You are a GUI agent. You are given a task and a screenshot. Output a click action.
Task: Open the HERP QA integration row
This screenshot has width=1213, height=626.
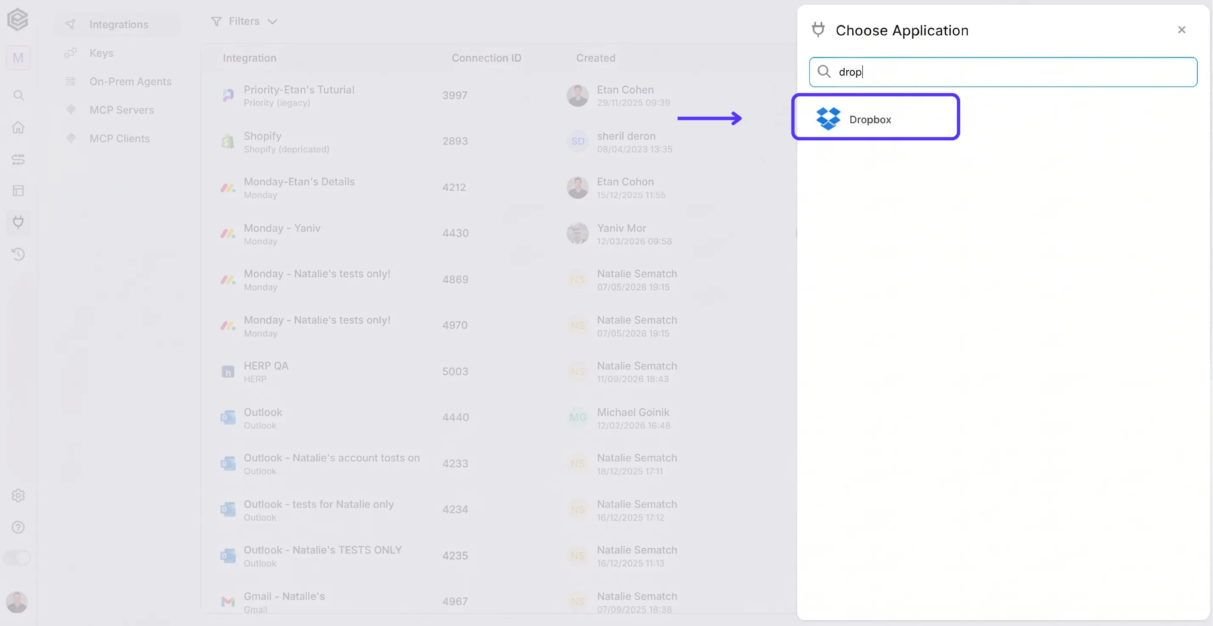pyautogui.click(x=499, y=372)
